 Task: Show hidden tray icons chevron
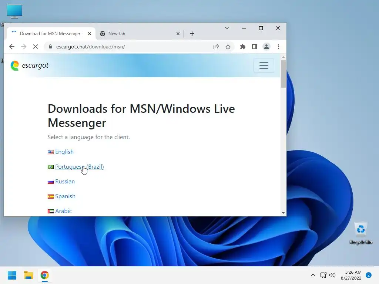[313, 275]
